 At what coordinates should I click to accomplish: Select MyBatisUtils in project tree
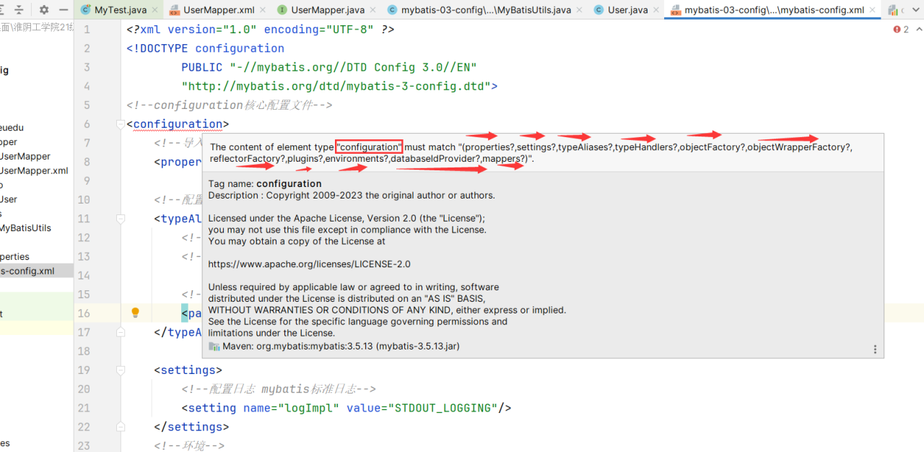25,227
